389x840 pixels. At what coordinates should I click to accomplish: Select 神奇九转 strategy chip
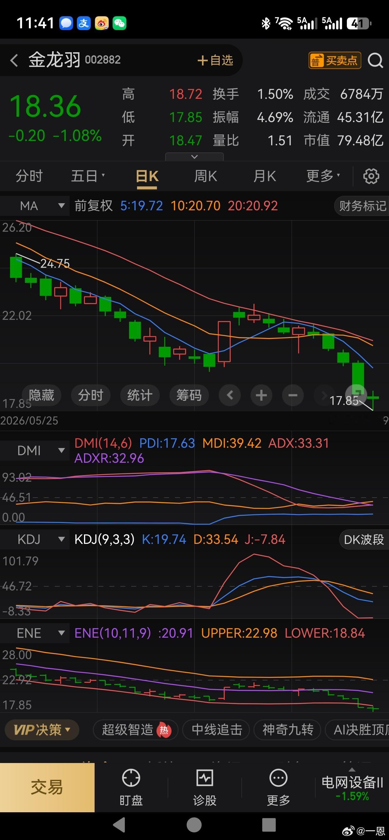tap(287, 730)
